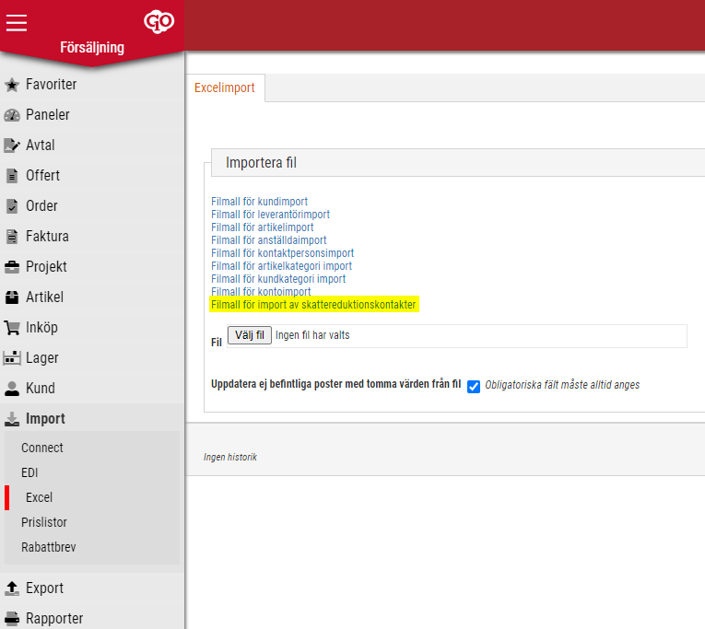Download Filmall för kontoimport
Image resolution: width=705 pixels, height=629 pixels.
tap(261, 292)
